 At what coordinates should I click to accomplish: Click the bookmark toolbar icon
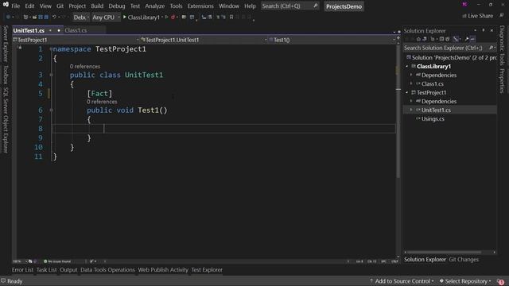tap(231, 17)
